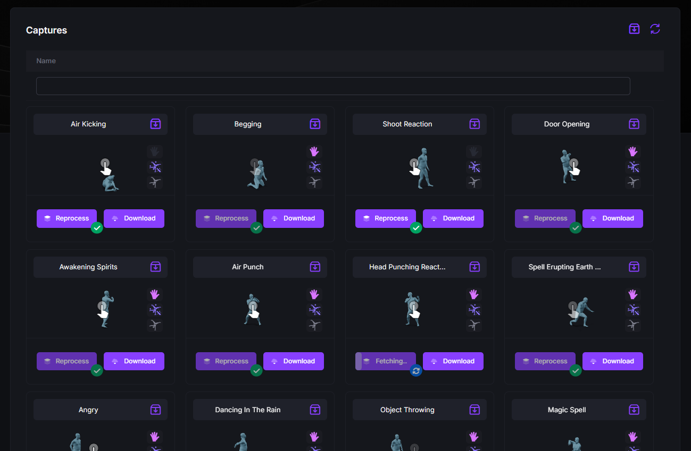Image resolution: width=691 pixels, height=451 pixels.
Task: Archive the Awakening Spirits capture
Action: click(155, 267)
